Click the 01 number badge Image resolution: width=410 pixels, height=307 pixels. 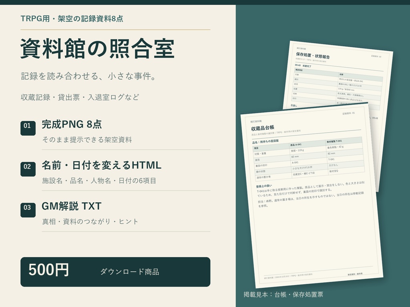point(28,128)
